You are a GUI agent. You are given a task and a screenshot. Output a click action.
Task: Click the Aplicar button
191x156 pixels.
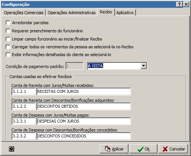(114, 149)
